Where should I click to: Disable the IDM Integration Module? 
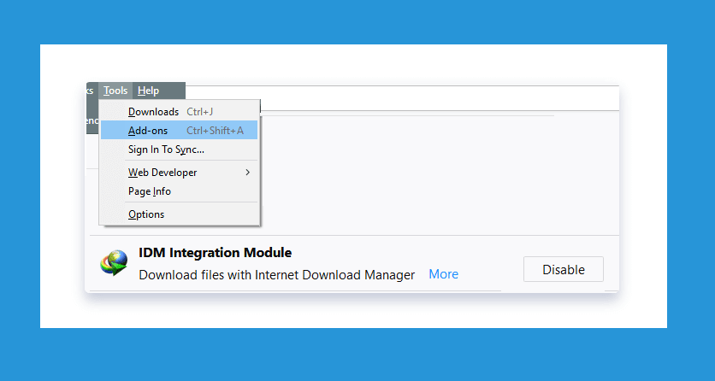click(x=563, y=269)
